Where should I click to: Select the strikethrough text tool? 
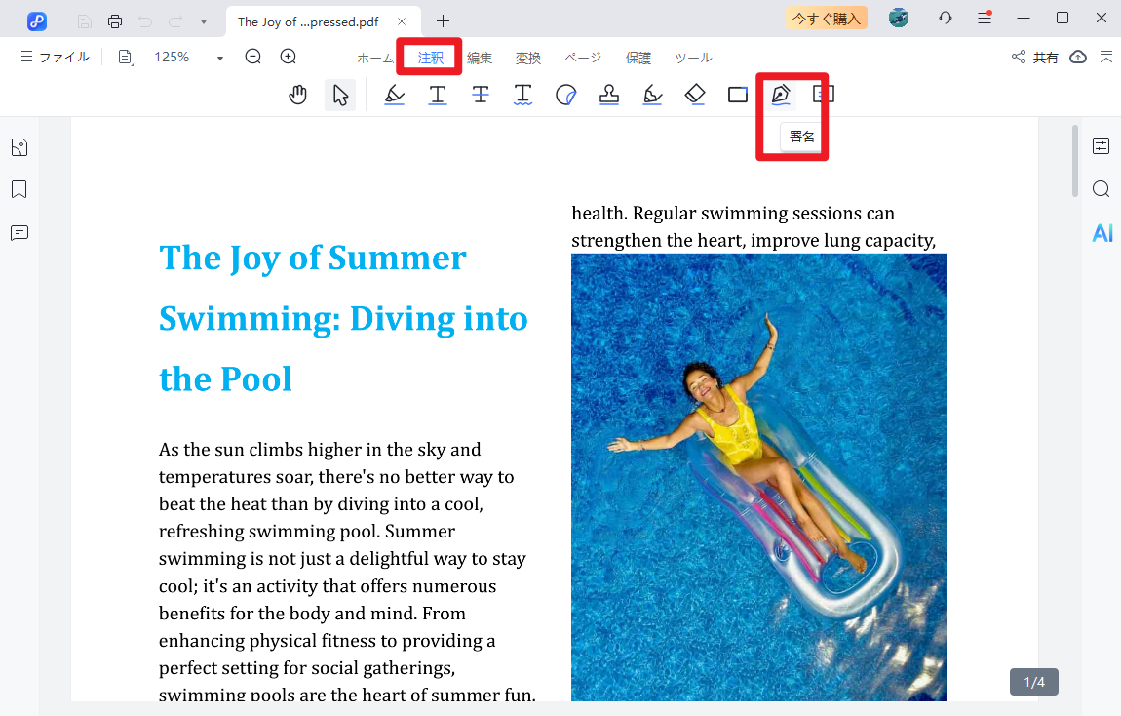(481, 95)
